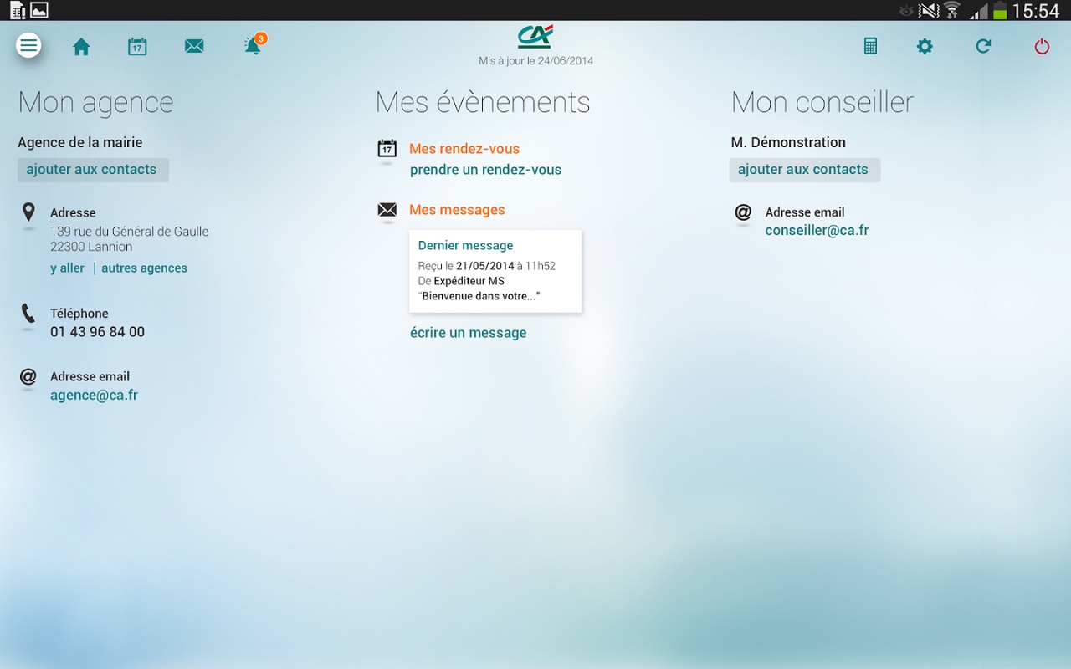Image resolution: width=1071 pixels, height=669 pixels.
Task: Tap the status bar clock 15:54
Action: click(x=1036, y=11)
